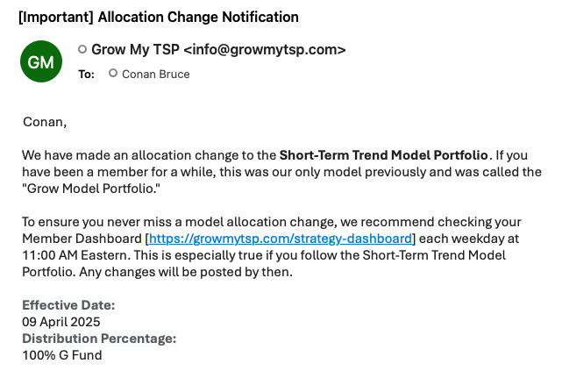Click the Allocation Change Notification subject
The image size is (562, 371).
pos(198,17)
